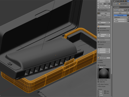Click the Camera.001 local camera field

pyautogui.click(x=104, y=40)
